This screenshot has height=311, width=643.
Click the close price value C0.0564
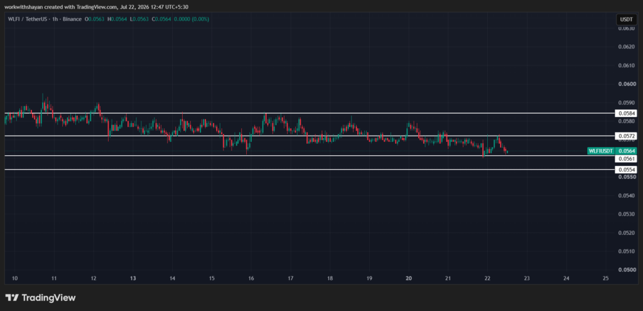(161, 19)
